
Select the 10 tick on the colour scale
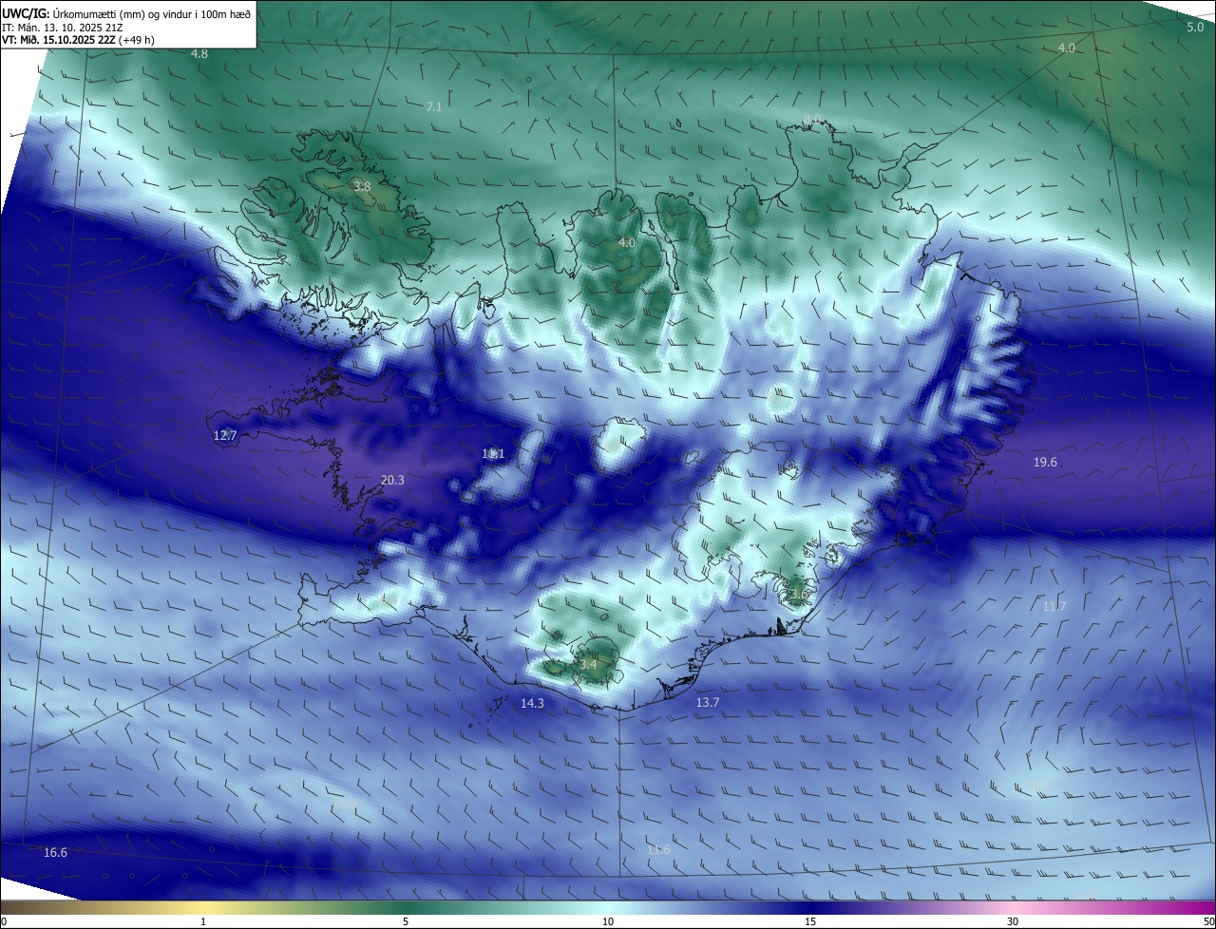[x=608, y=922]
